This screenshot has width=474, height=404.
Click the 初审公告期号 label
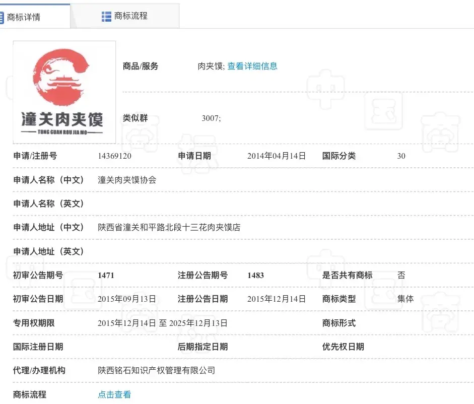click(38, 275)
